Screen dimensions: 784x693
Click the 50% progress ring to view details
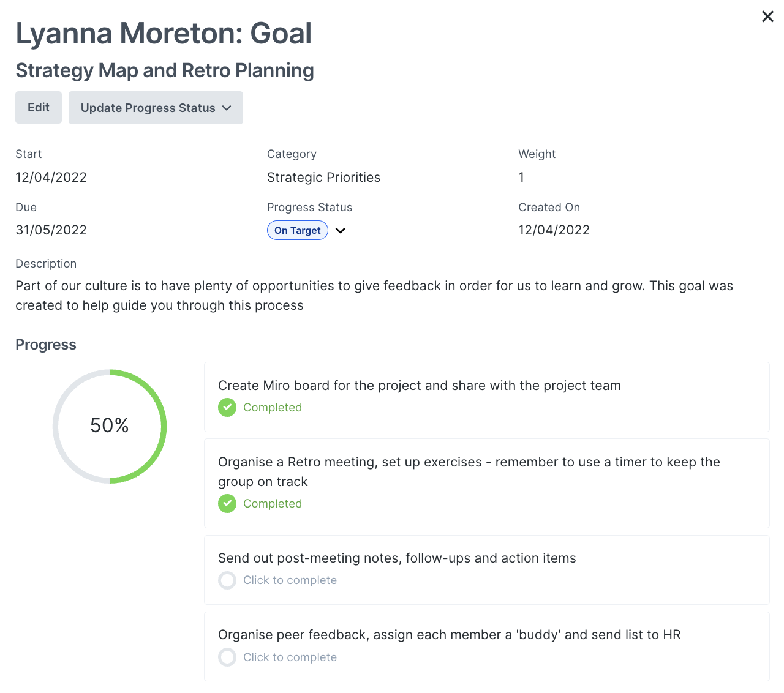(110, 426)
